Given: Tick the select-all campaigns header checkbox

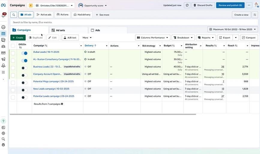Looking at the screenshot, I should tap(13, 46).
